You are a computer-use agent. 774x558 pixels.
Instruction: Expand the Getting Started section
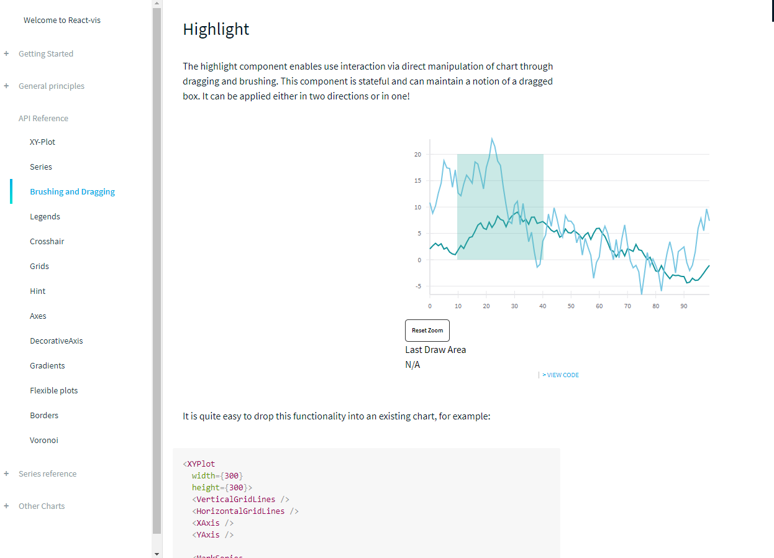45,54
